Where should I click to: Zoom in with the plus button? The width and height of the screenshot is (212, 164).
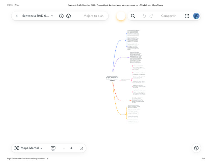71,148
